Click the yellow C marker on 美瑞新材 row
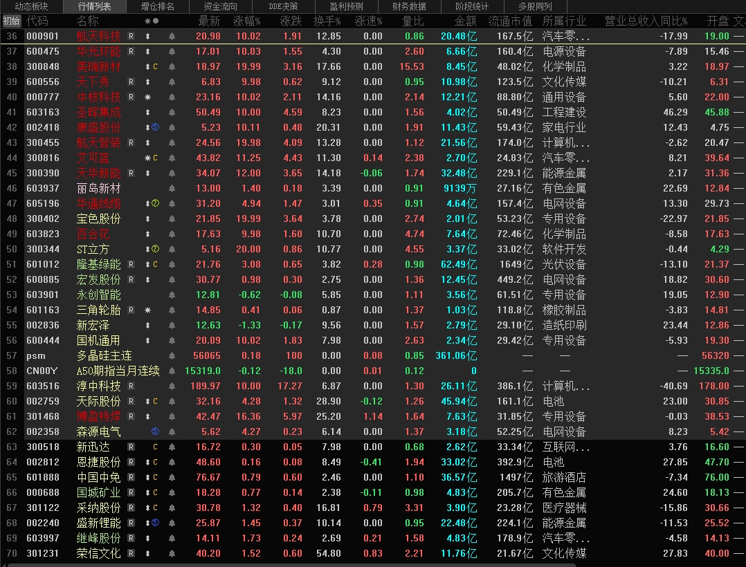746x567 pixels. point(155,66)
